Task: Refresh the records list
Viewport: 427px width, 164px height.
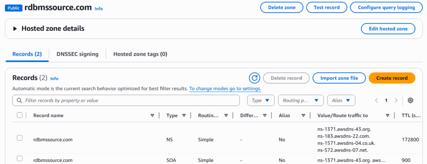Action: tap(255, 78)
